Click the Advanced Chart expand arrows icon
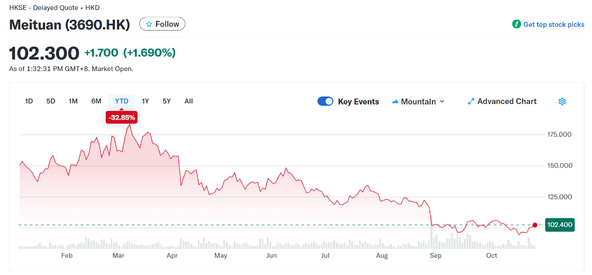Screen dimensions: 592x275 pyautogui.click(x=471, y=102)
